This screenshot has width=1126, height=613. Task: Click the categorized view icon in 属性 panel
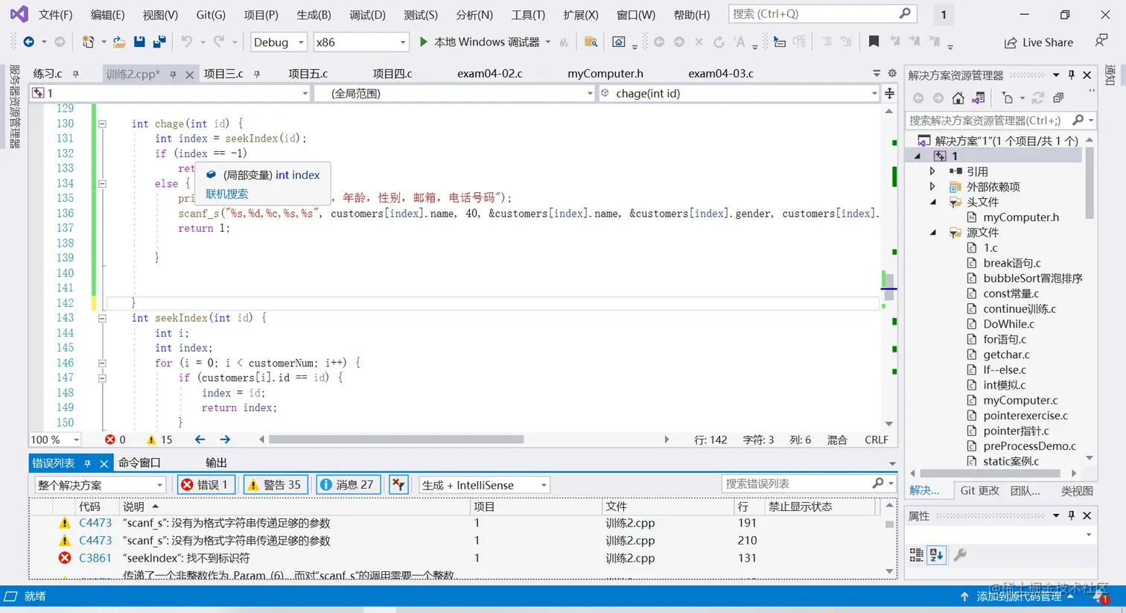tap(917, 555)
